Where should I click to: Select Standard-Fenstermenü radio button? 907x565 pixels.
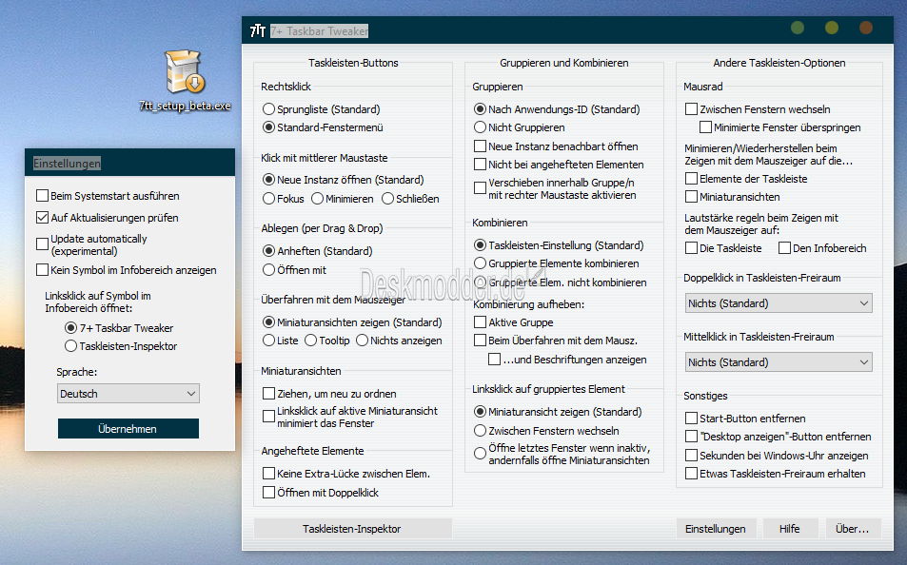pos(268,127)
